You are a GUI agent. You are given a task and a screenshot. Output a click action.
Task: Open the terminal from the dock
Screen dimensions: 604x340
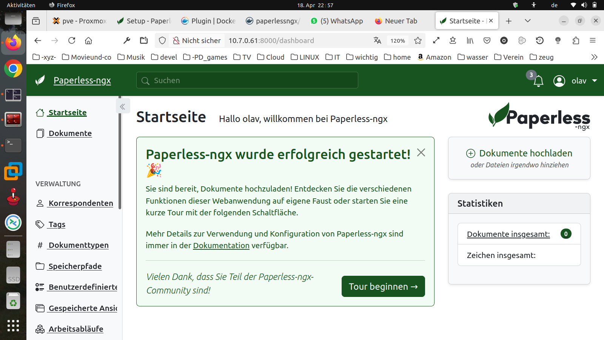(x=13, y=145)
